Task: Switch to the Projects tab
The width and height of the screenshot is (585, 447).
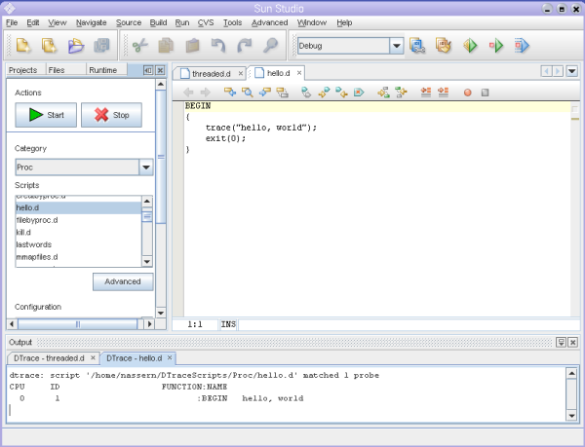Action: tap(23, 70)
